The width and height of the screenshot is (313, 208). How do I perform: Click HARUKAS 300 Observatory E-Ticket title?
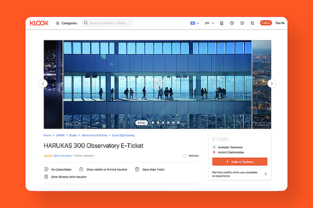(94, 146)
